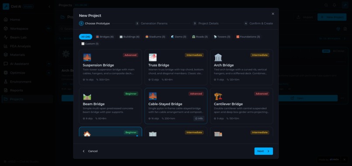The width and height of the screenshot is (352, 166).
Task: Click the search icon in top bar
Action: tap(326, 5)
